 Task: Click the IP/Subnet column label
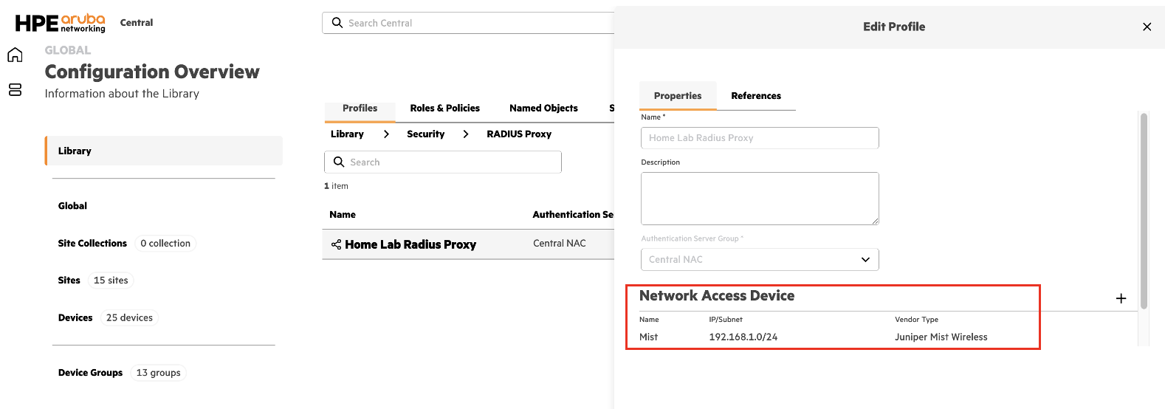click(726, 320)
